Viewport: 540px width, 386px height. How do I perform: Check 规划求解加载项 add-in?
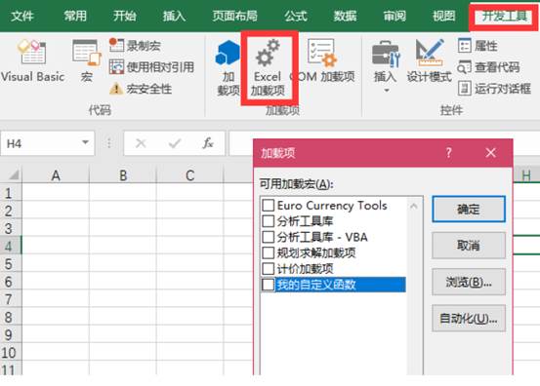(x=268, y=252)
